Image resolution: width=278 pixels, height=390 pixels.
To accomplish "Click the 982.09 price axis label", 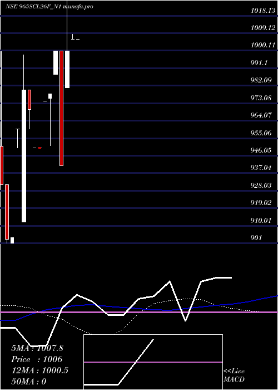I will pyautogui.click(x=261, y=80).
